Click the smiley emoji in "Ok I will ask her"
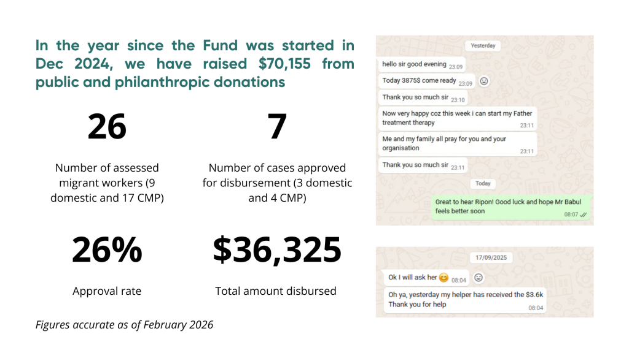629x353 pixels. [443, 278]
